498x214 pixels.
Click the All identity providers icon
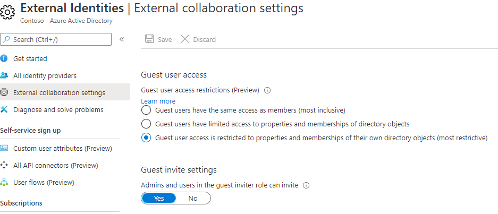point(4,75)
